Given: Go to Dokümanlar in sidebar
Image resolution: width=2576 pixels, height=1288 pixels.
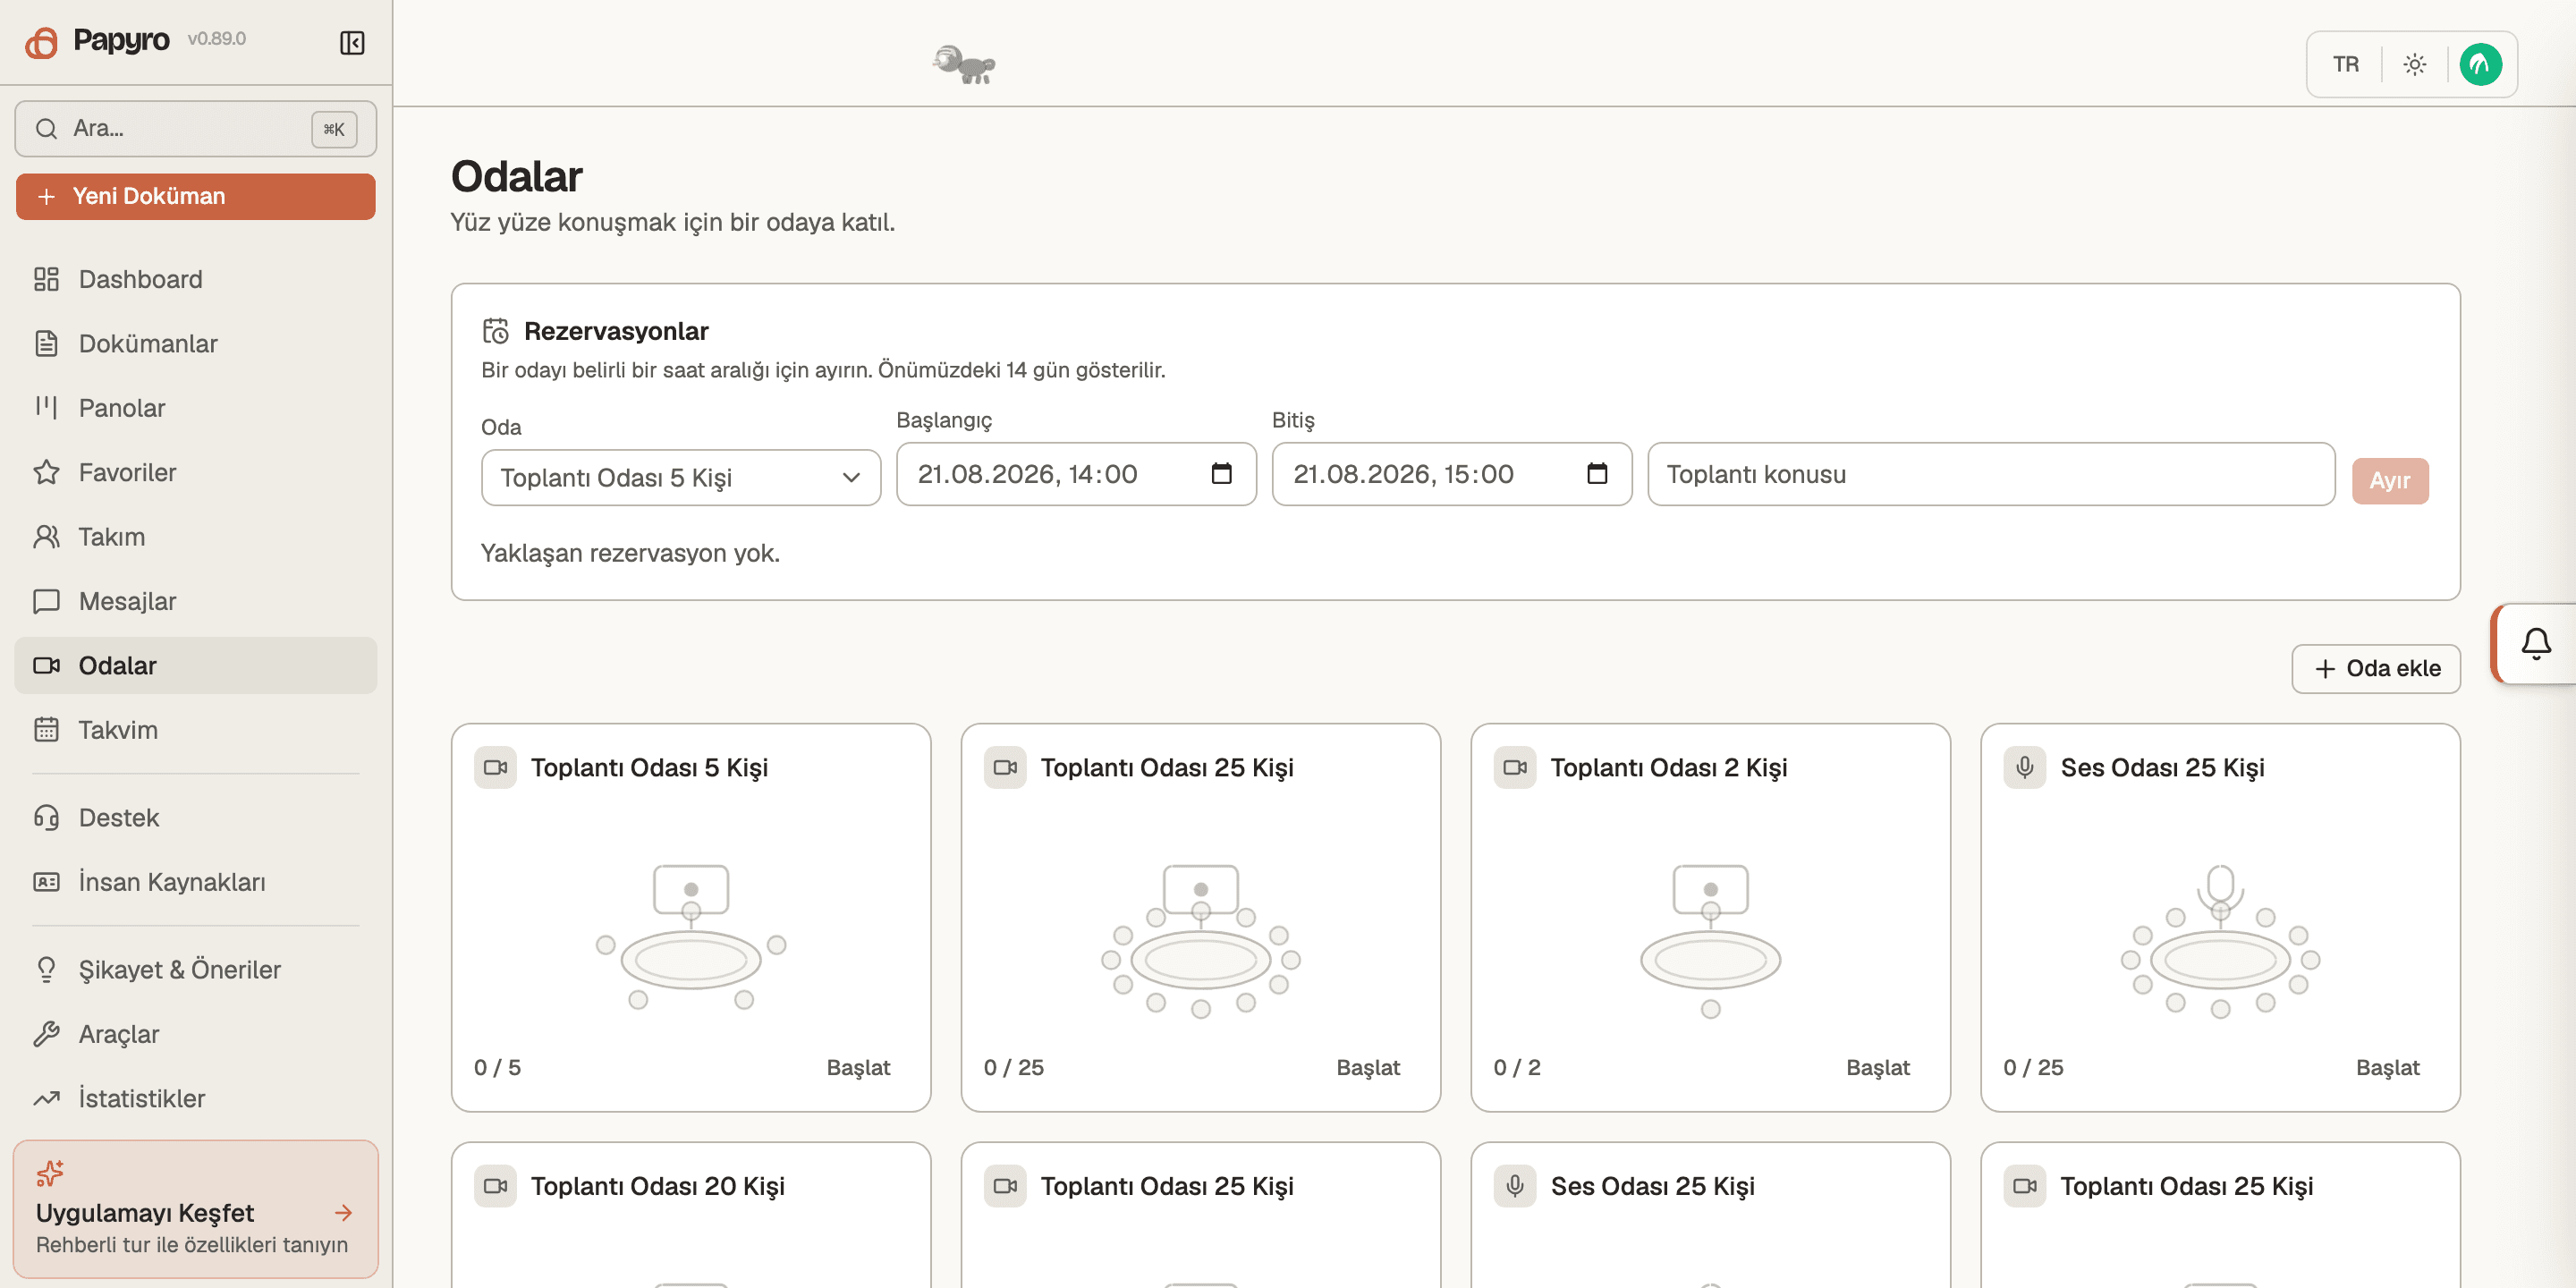Looking at the screenshot, I should coord(195,343).
